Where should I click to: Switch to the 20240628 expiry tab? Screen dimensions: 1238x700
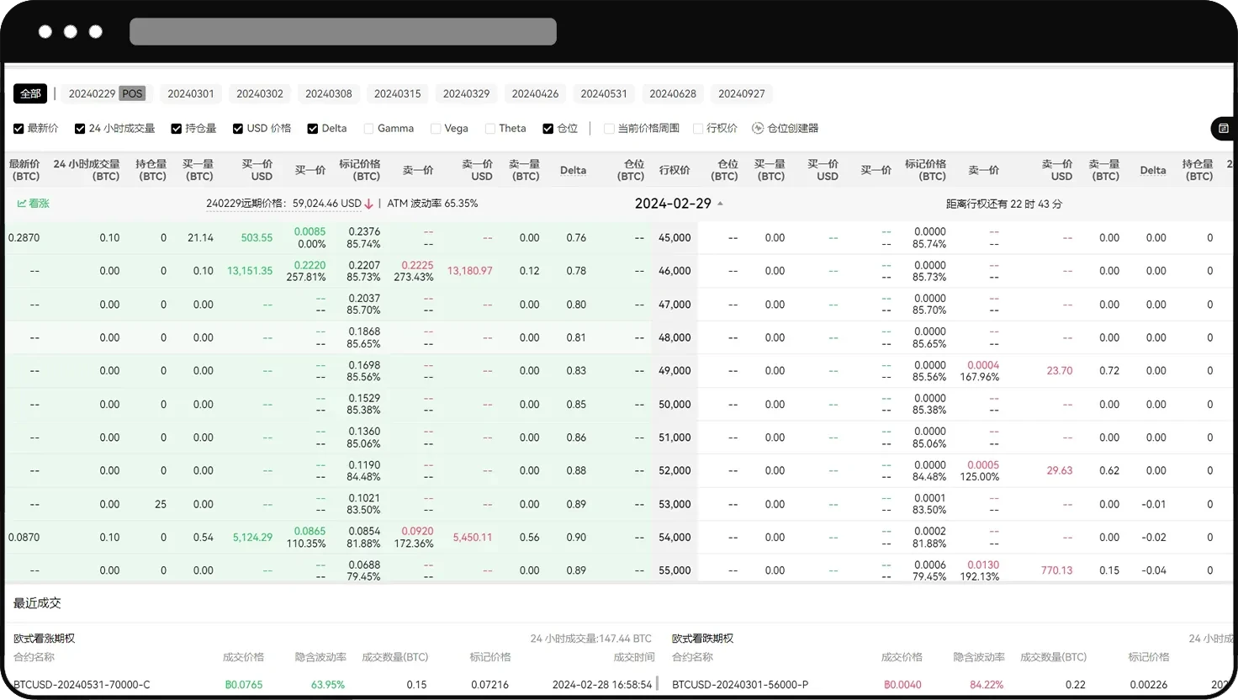[x=673, y=93]
